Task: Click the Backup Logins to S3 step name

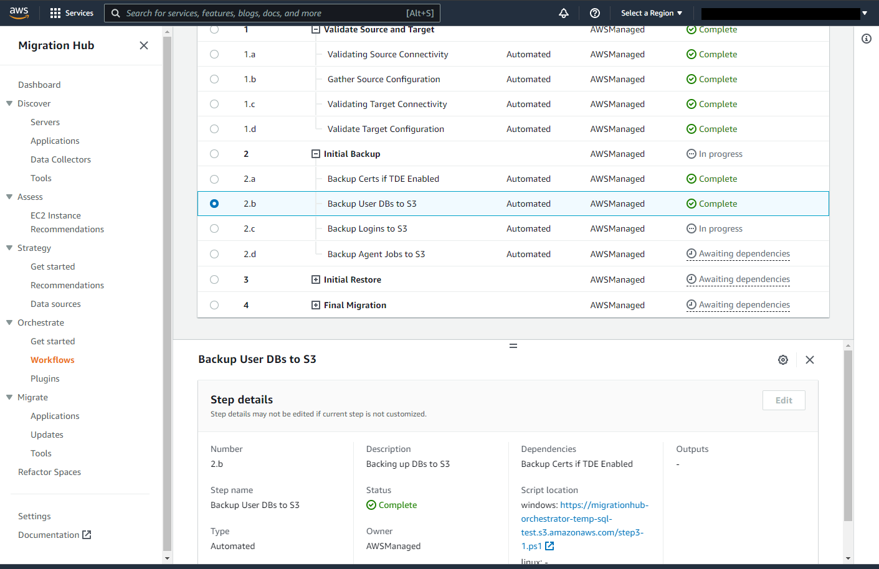Action: click(368, 228)
